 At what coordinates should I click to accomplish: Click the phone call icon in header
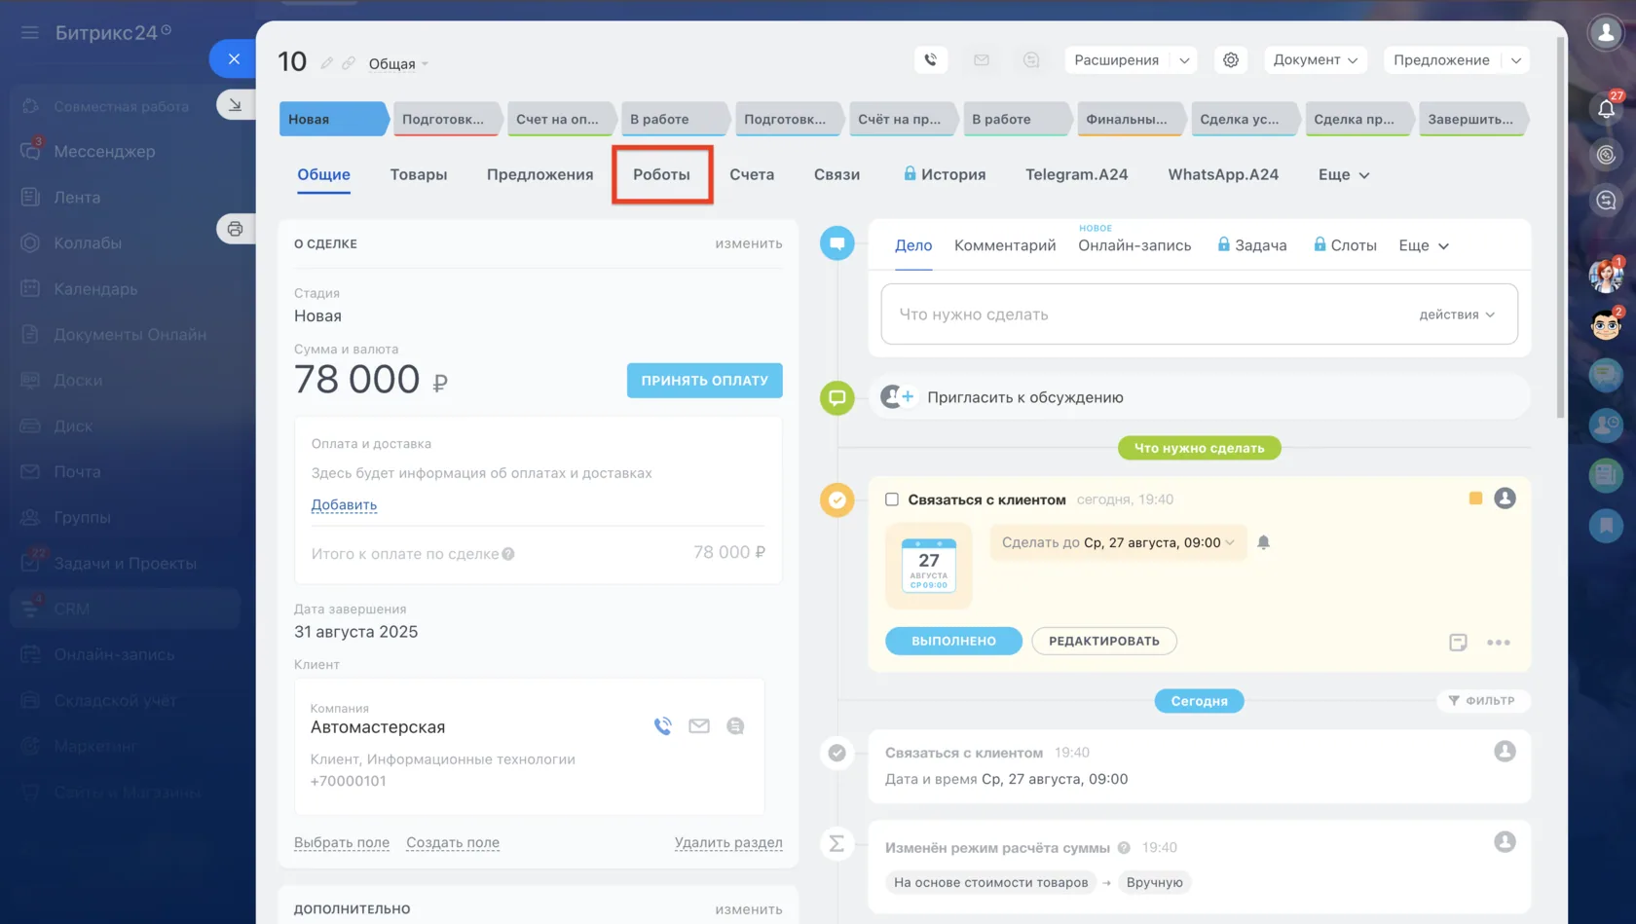[931, 60]
